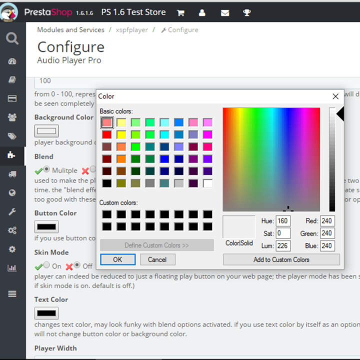Open the customers person icon in header
Screen dimensions: 360x360
(x=202, y=12)
